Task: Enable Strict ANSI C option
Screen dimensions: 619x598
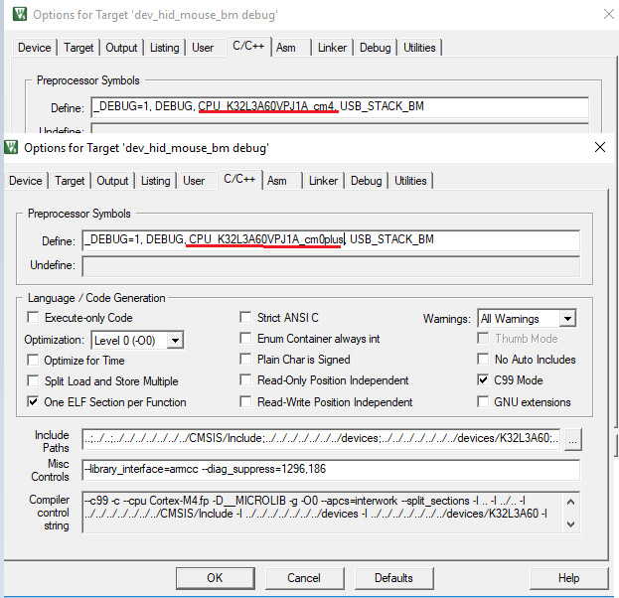Action: [247, 318]
